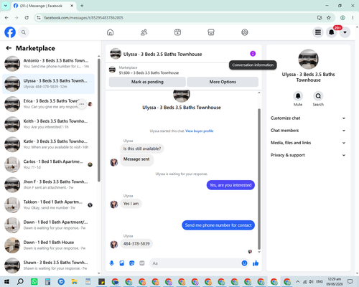
Task: Open Katie 3 Beds 3.5 Baths conversation
Action: click(x=48, y=144)
